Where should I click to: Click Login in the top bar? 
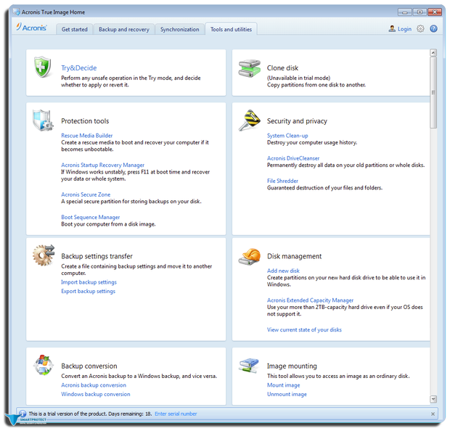400,29
